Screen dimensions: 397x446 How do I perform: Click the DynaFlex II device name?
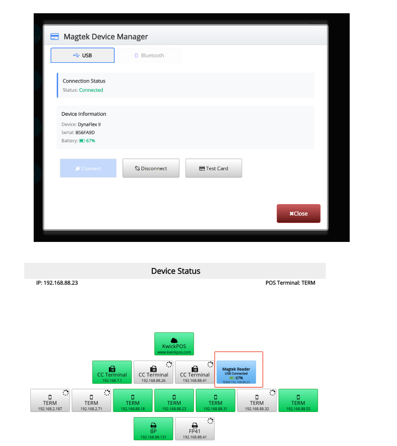pyautogui.click(x=89, y=124)
